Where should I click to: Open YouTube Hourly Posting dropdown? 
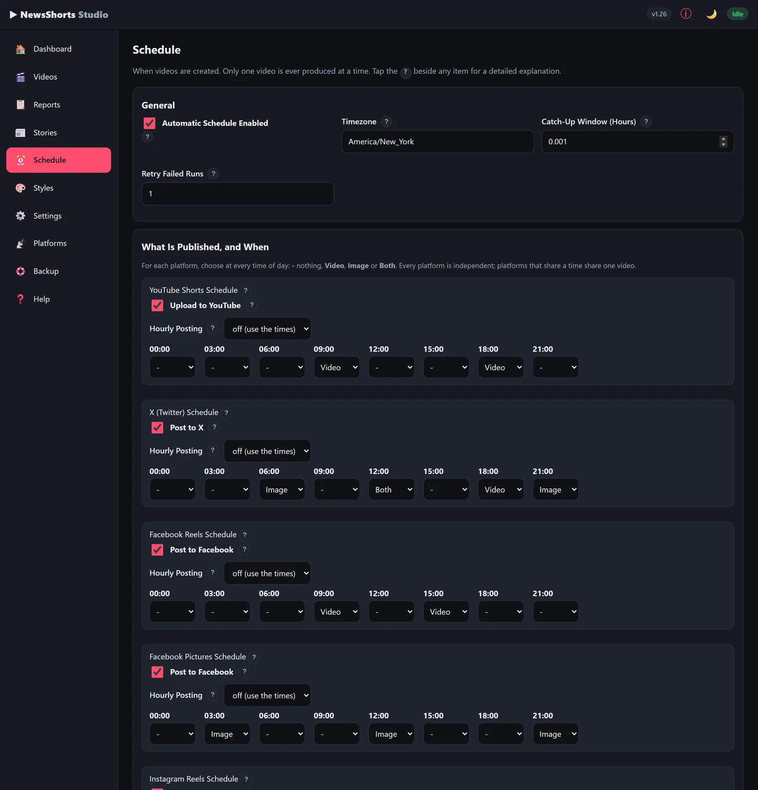pos(267,329)
